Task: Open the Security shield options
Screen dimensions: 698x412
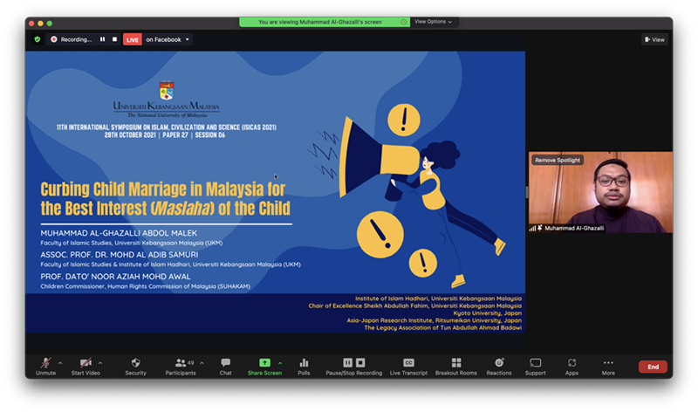Action: (135, 364)
